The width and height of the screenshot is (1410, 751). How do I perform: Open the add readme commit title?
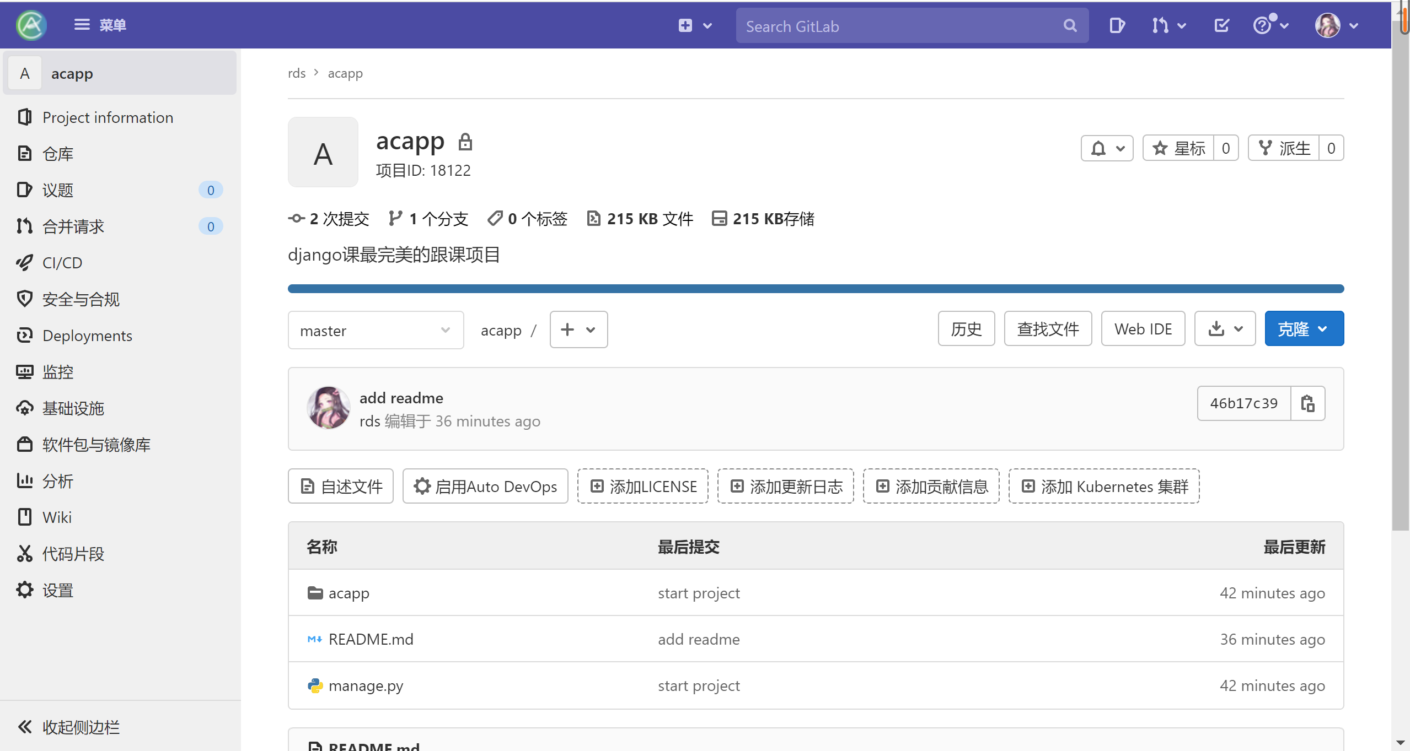pyautogui.click(x=401, y=398)
